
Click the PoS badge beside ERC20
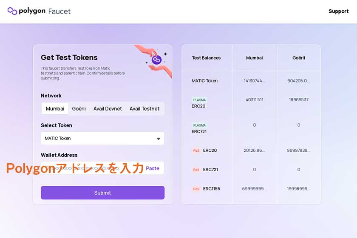point(196,150)
